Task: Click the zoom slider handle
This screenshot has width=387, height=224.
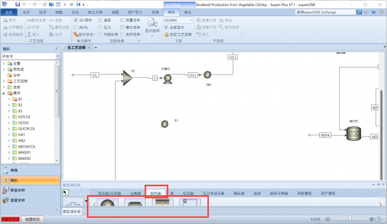Action: coord(350,218)
